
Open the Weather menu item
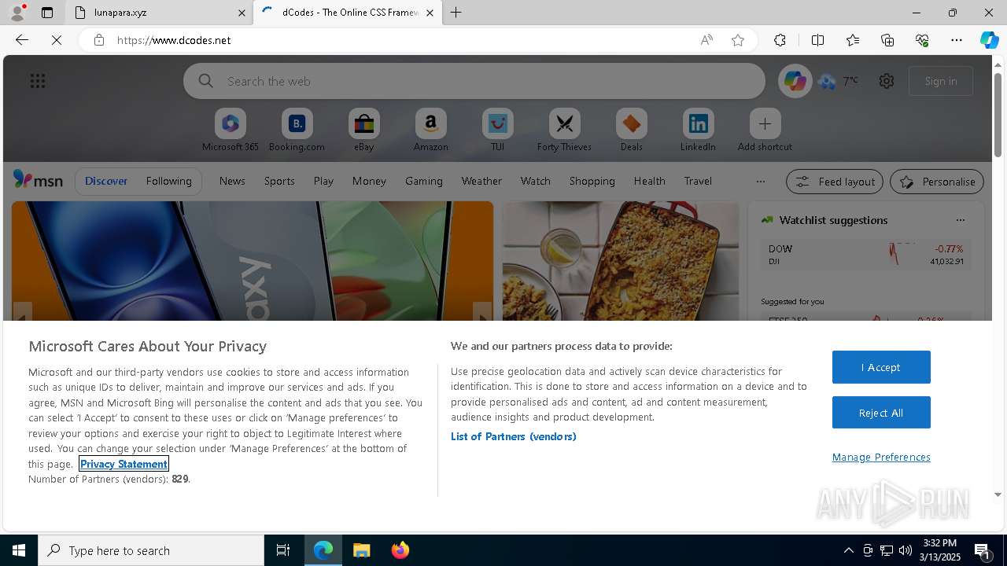[x=481, y=181]
